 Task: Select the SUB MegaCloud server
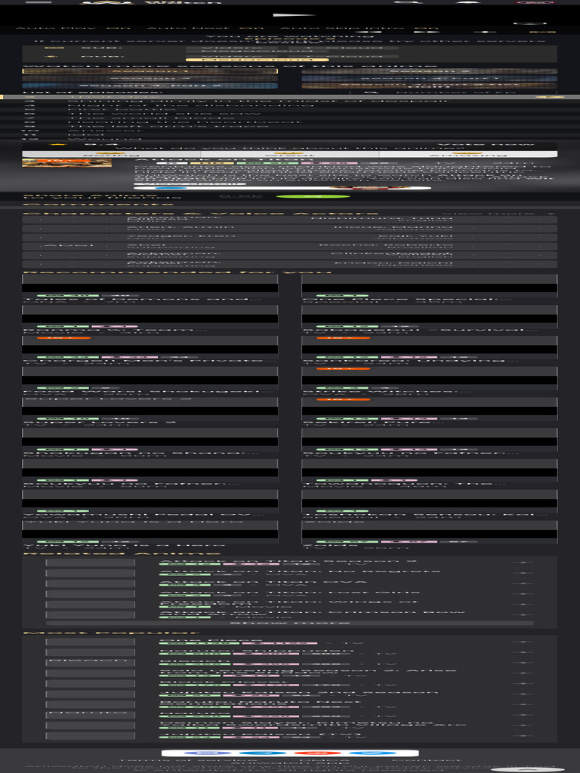[x=257, y=51]
